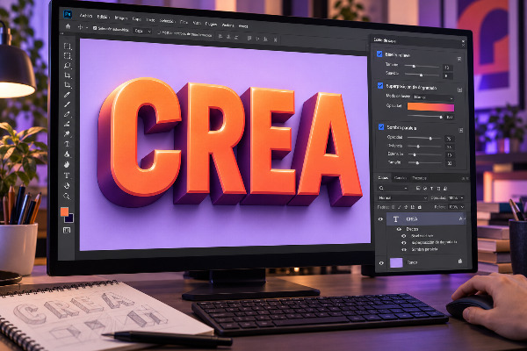Click the lock icon on Fondo layer

[x=460, y=261]
